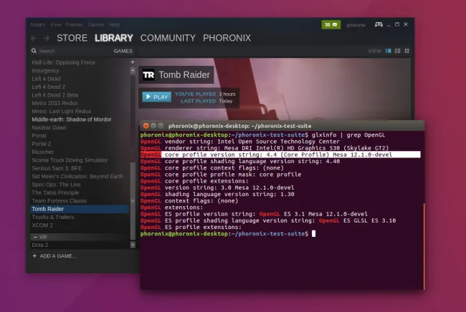Click the Tomb Raider TR logo icon
The height and width of the screenshot is (312, 466).
coord(148,74)
